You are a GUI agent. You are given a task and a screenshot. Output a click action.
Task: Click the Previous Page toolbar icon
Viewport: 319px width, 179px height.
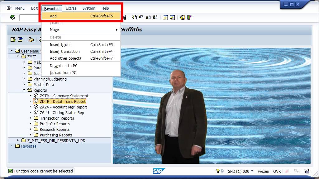(x=141, y=17)
